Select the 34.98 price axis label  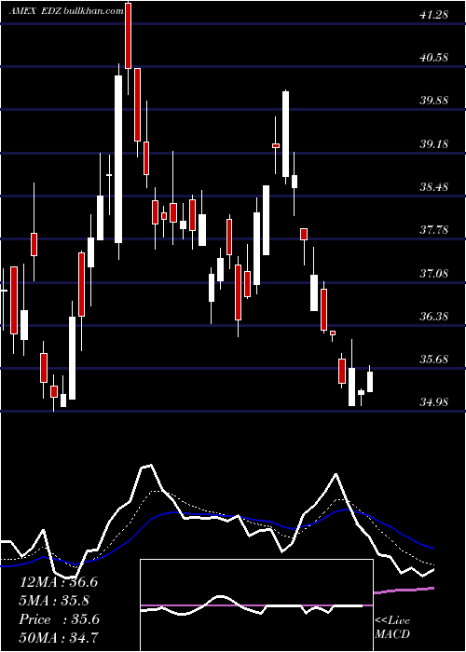pyautogui.click(x=433, y=402)
